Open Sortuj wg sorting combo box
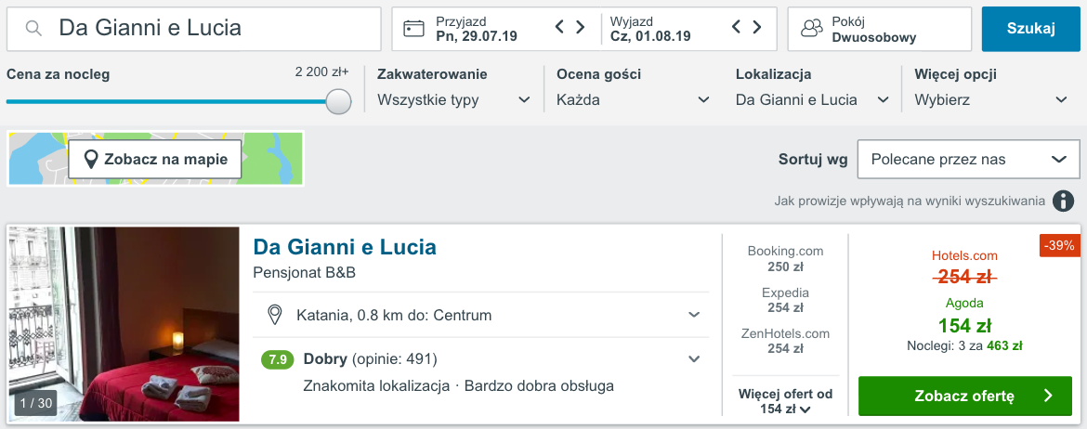Viewport: 1087px width, 429px height. [x=968, y=160]
